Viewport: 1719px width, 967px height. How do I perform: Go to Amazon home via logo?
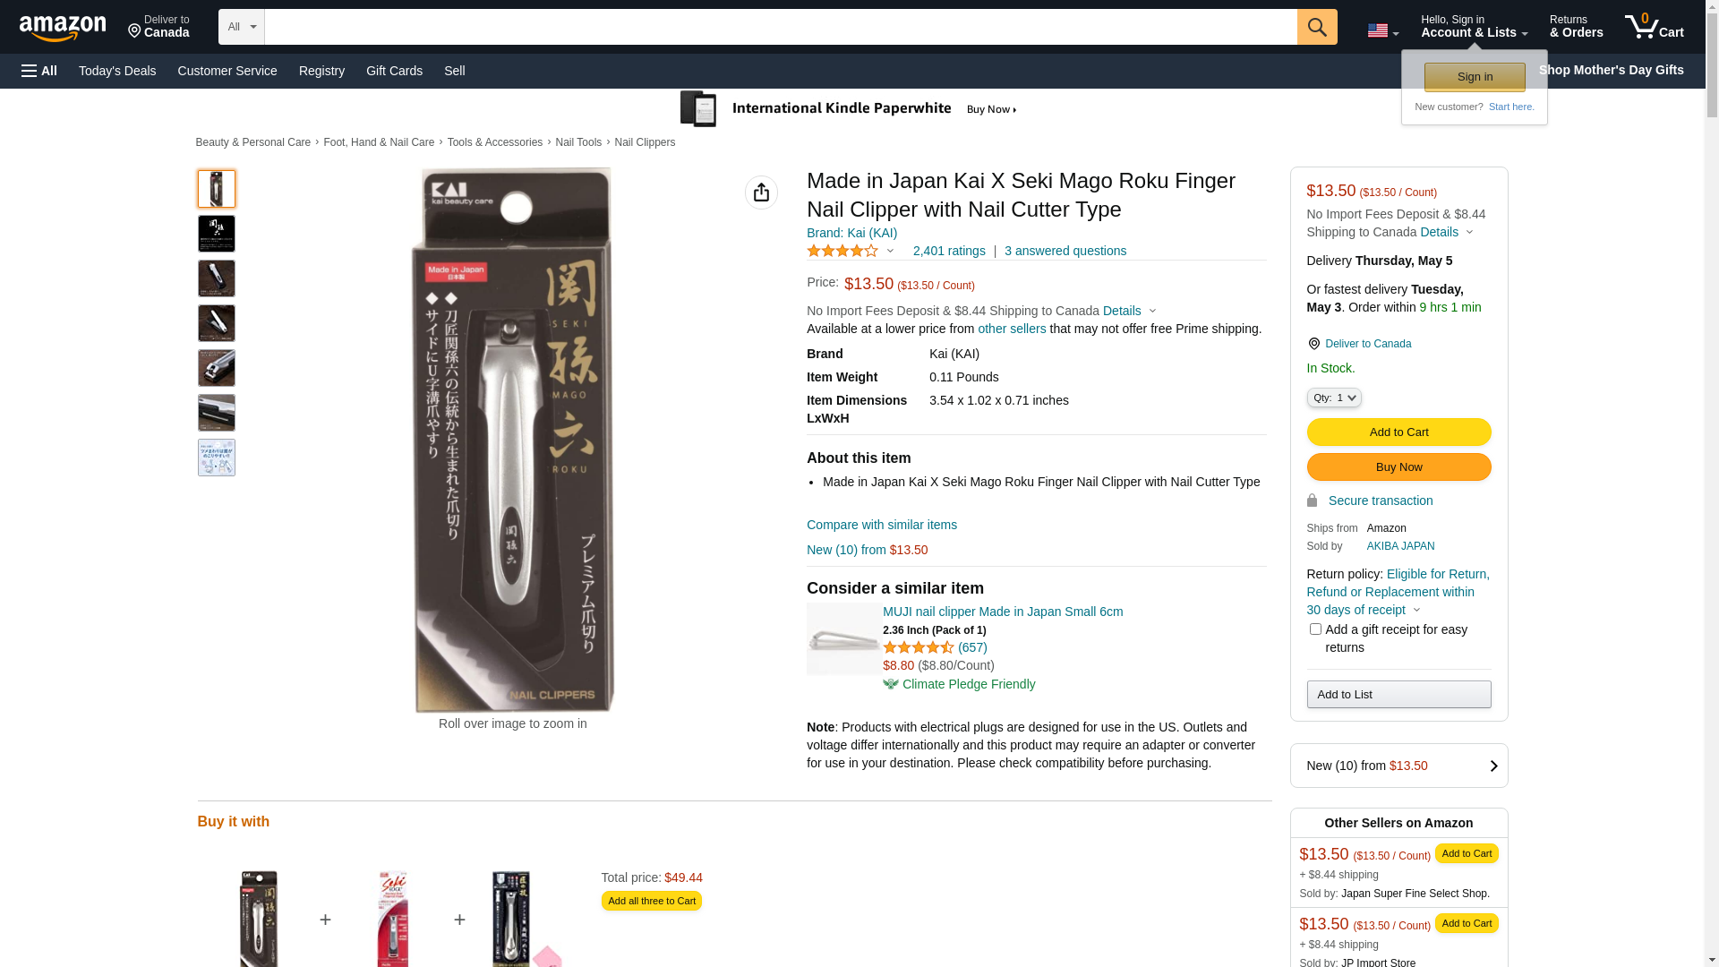tap(63, 28)
